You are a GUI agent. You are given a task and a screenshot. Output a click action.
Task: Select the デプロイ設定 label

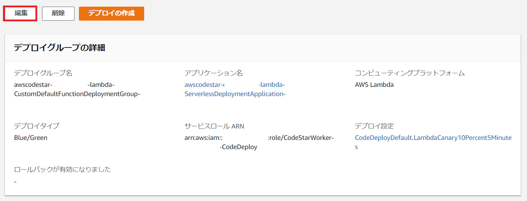tap(374, 126)
